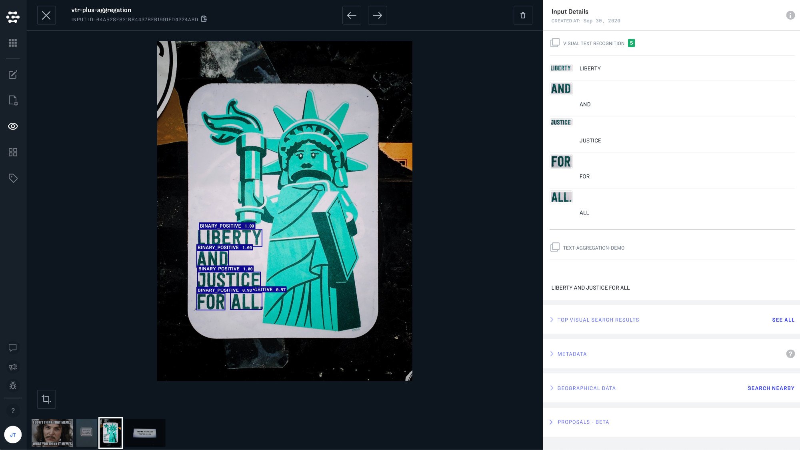Screen dimensions: 800x450
Task: Expand Proposals - Beta section
Action: pyautogui.click(x=583, y=422)
